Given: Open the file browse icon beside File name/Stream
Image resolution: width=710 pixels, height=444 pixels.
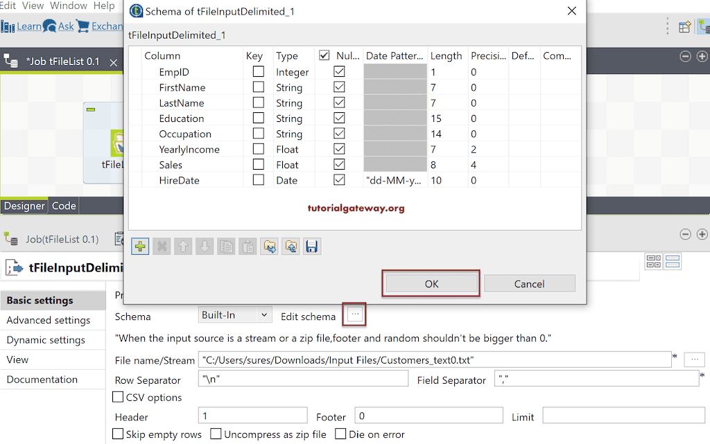Looking at the screenshot, I should click(695, 359).
